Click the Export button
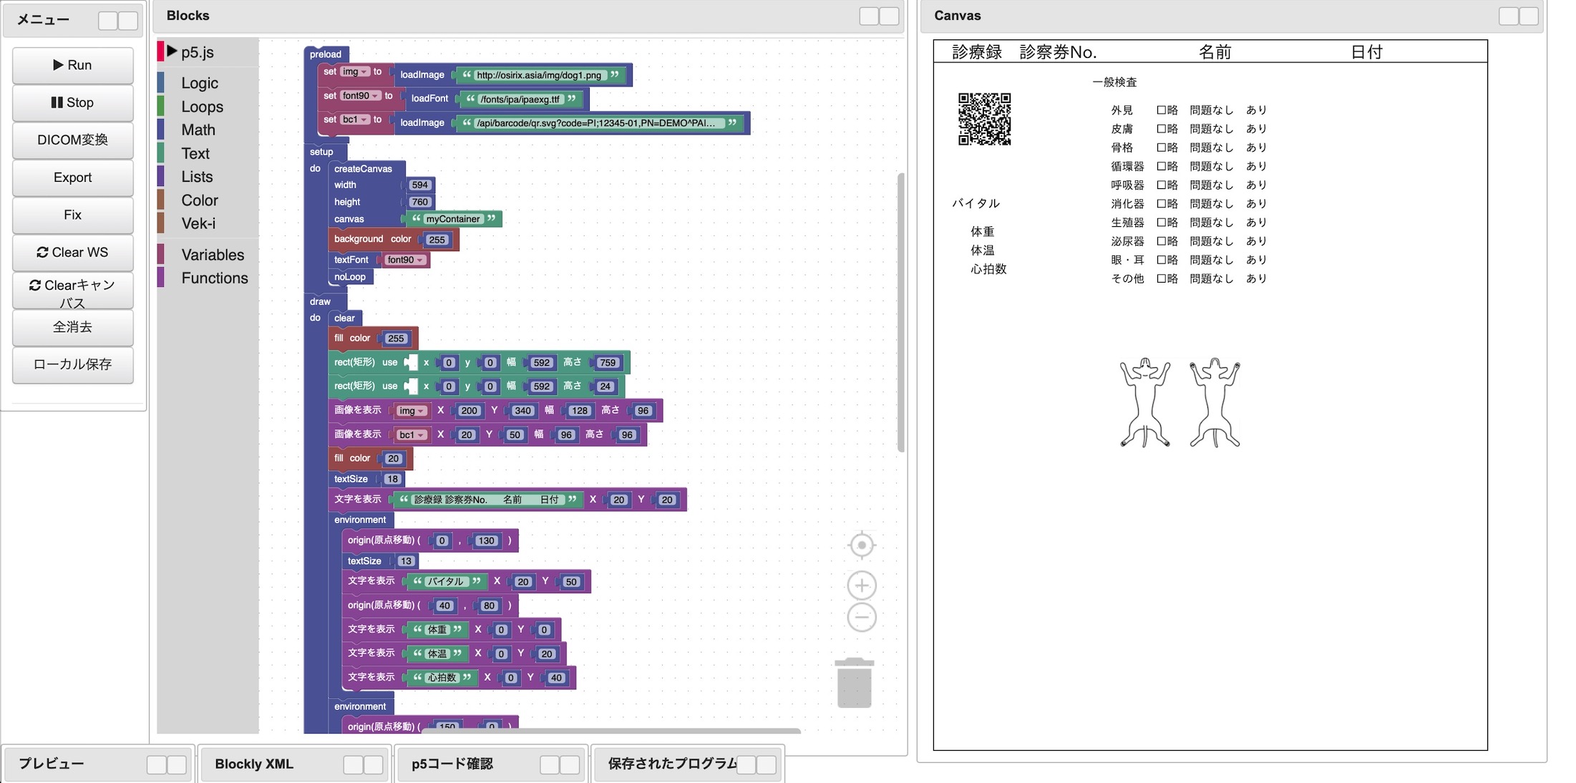 [73, 177]
